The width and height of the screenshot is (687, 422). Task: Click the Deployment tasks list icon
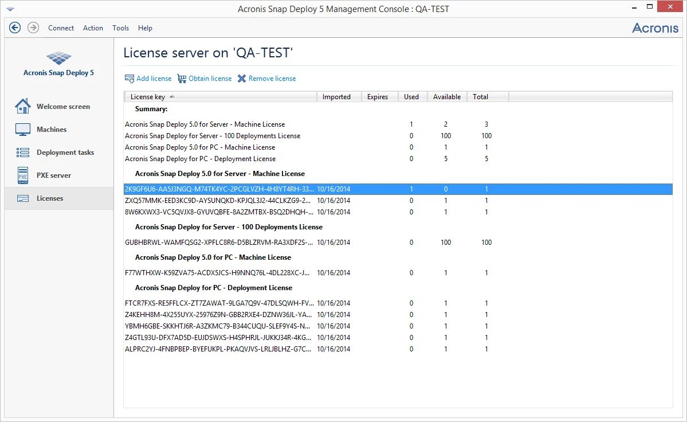click(x=23, y=152)
